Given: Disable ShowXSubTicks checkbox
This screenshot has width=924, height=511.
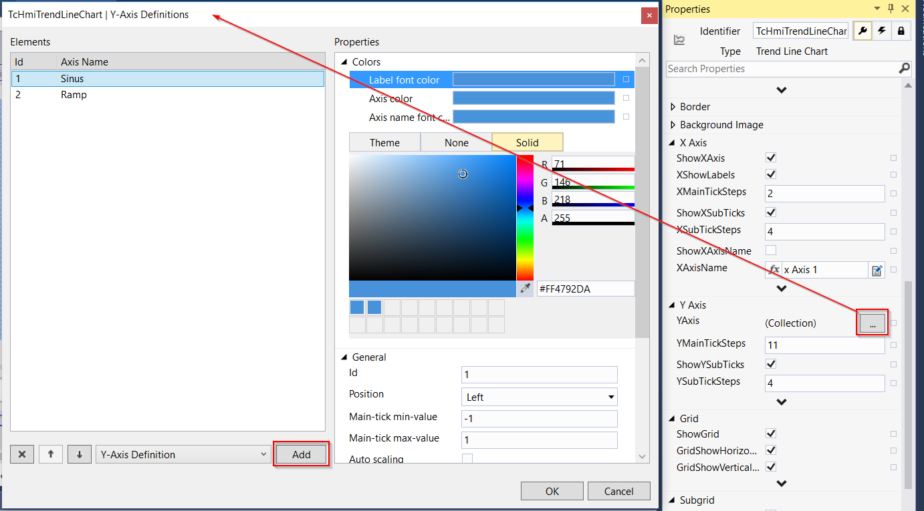Looking at the screenshot, I should point(771,212).
